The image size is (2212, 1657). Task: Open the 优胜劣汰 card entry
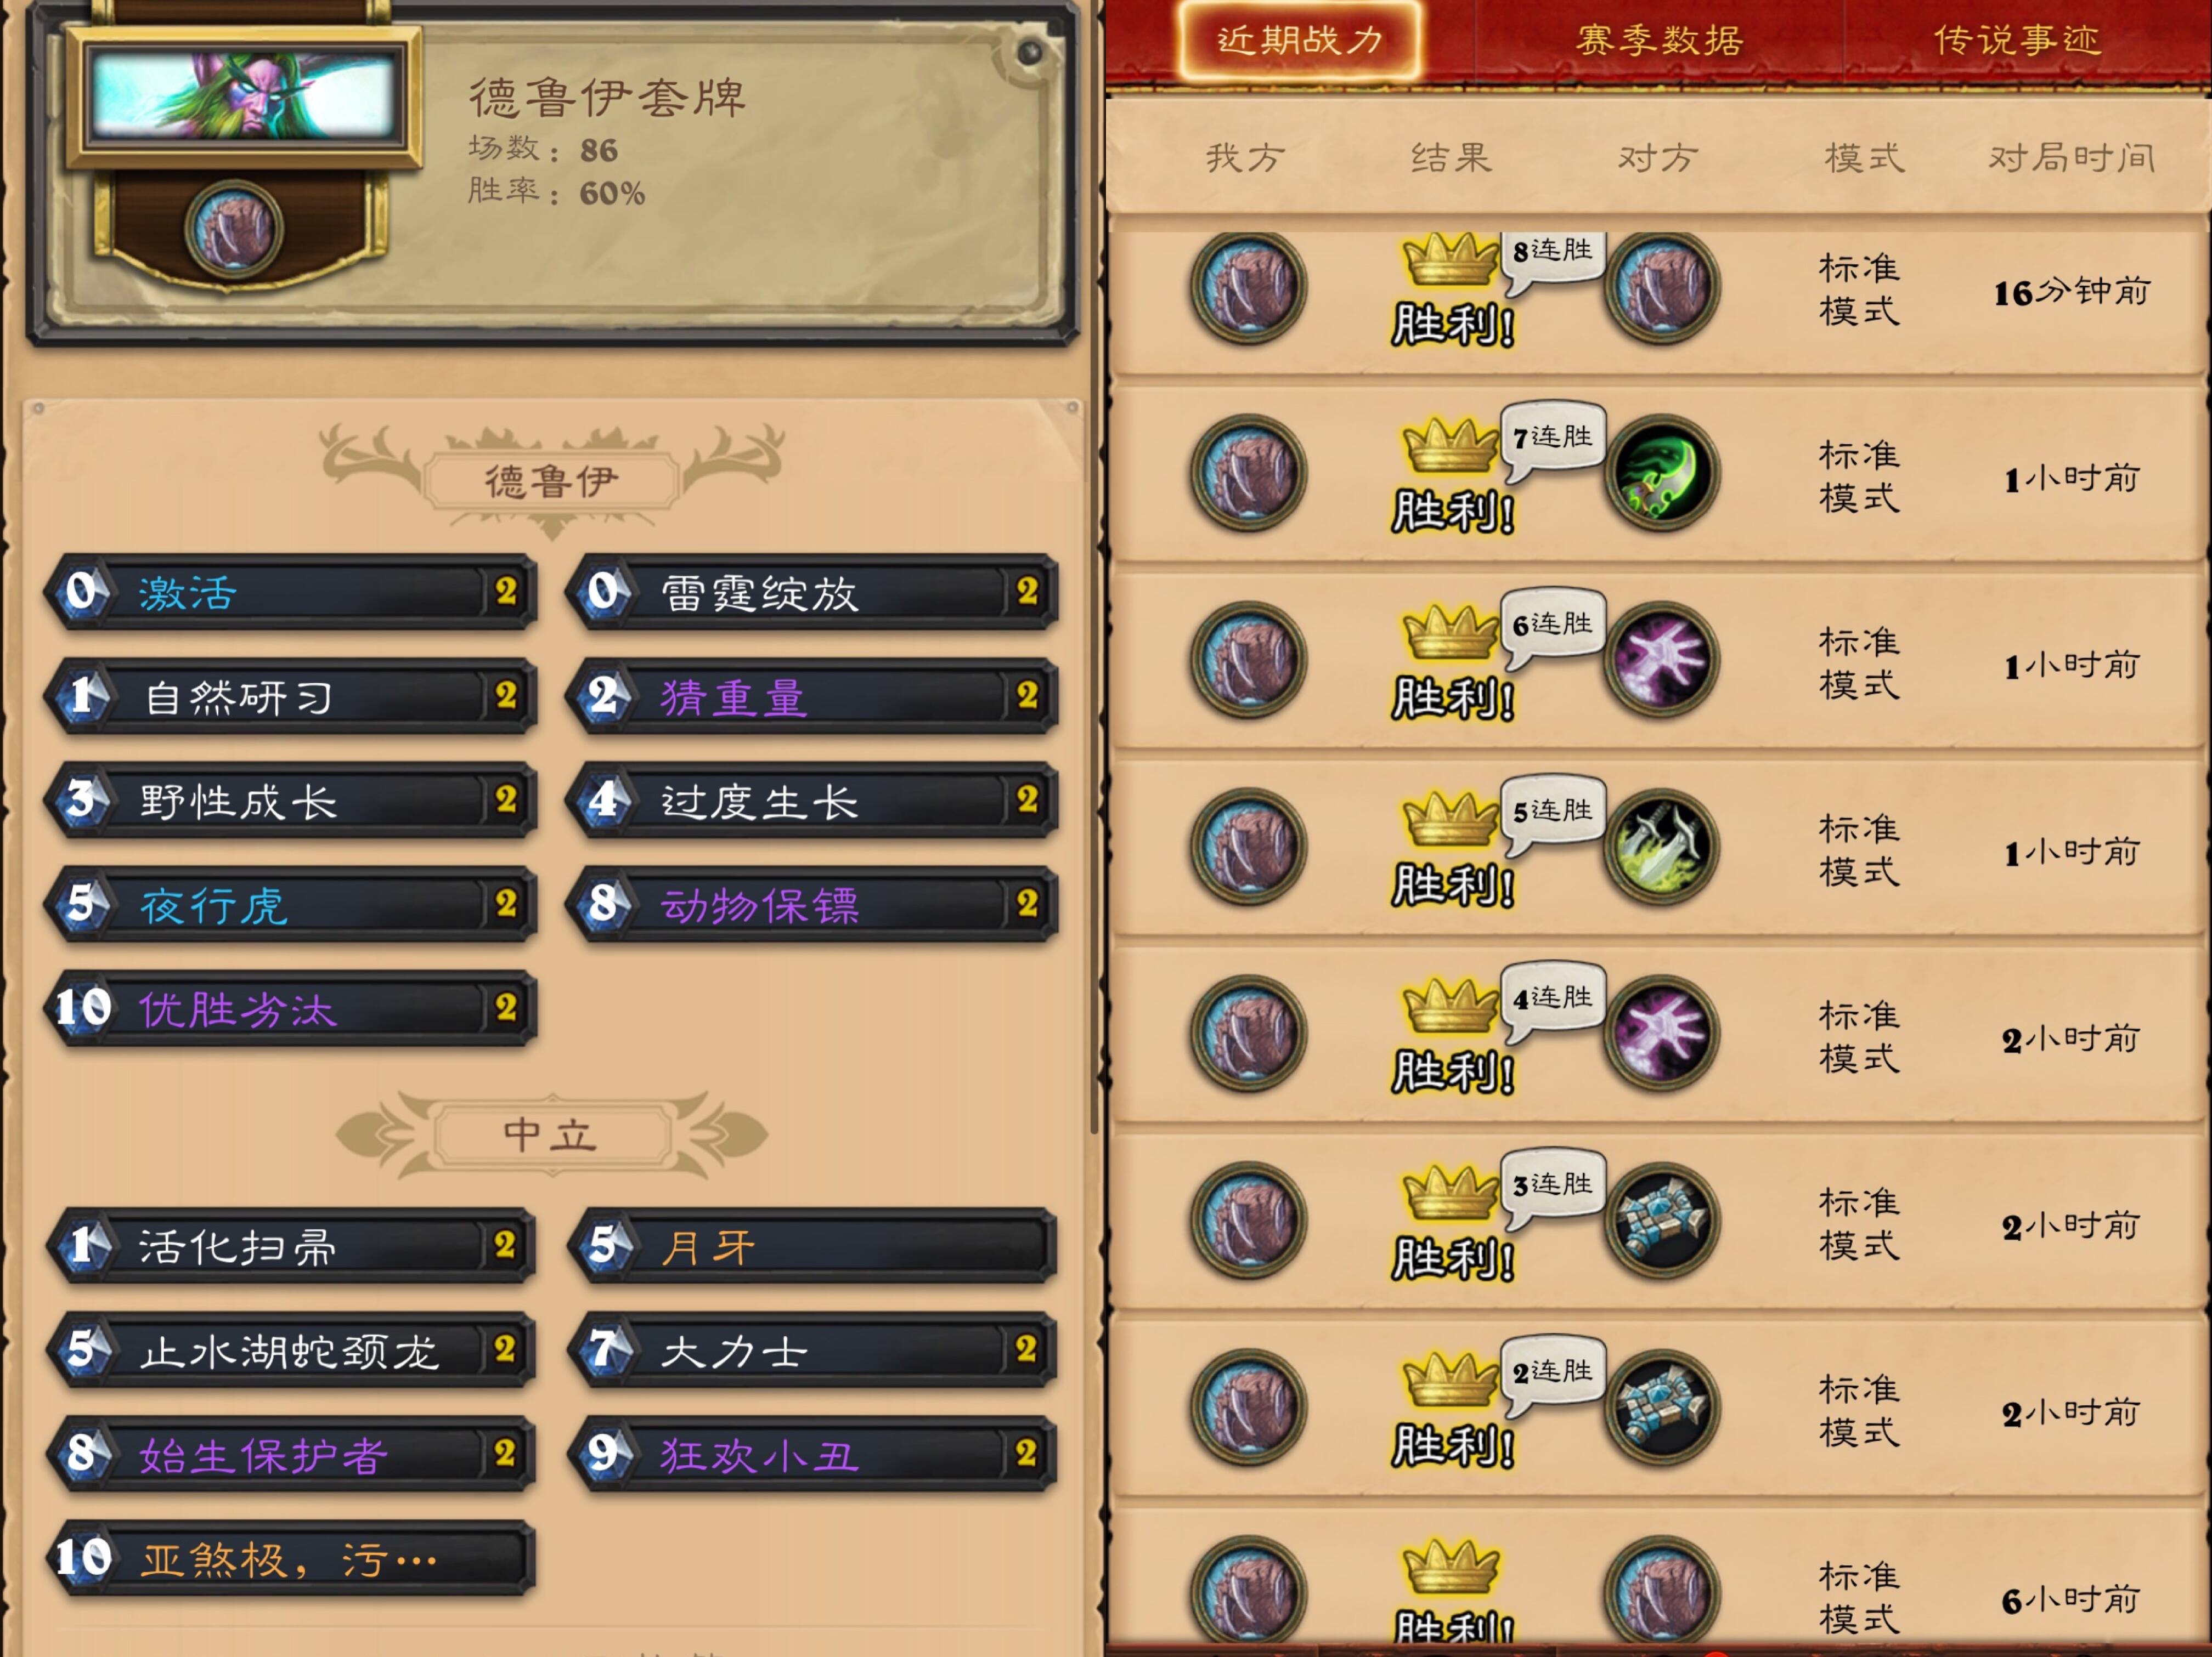pos(291,1008)
